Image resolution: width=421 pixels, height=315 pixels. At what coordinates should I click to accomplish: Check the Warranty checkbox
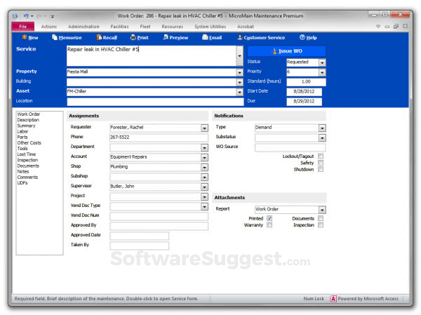tap(269, 224)
